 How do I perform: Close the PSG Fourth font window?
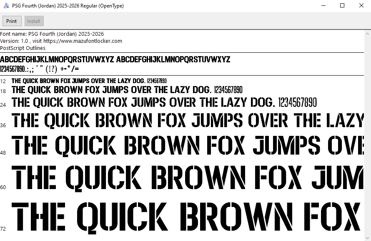pyautogui.click(x=361, y=6)
